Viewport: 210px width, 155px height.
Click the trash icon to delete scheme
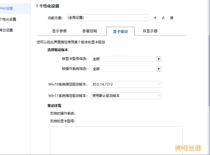pos(172,18)
